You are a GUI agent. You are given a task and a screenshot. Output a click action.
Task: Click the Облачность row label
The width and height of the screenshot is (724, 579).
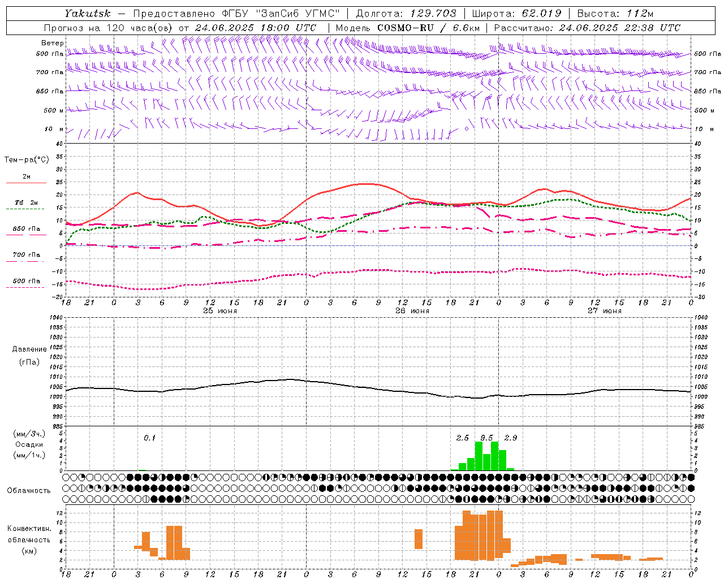click(29, 491)
